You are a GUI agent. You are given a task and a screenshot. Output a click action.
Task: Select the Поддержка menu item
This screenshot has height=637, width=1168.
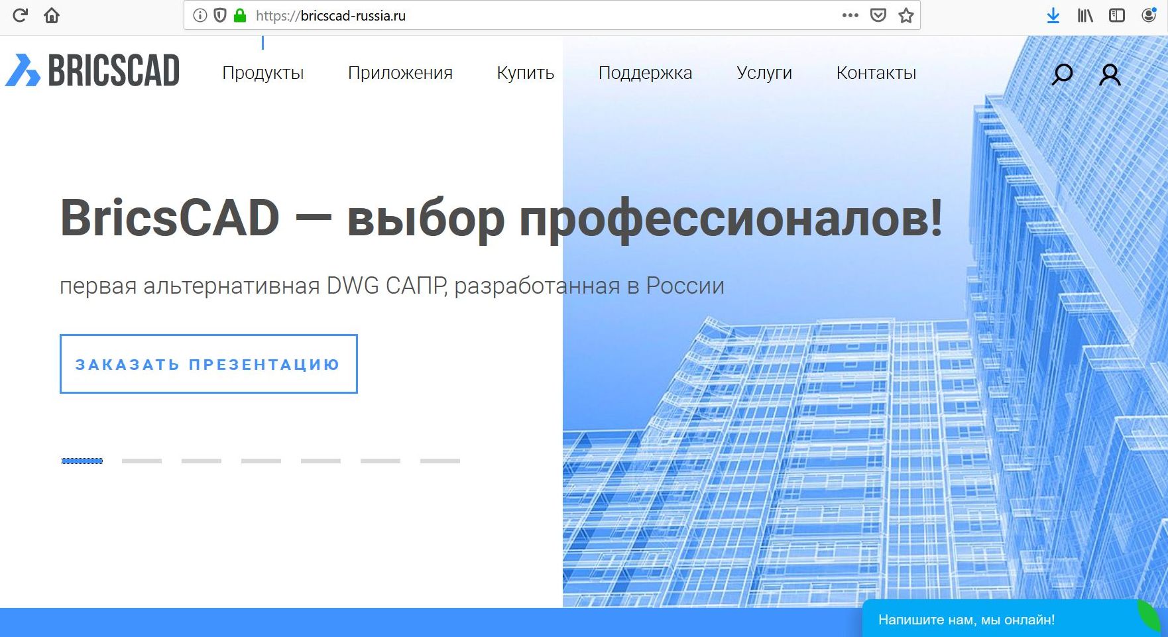tap(645, 73)
